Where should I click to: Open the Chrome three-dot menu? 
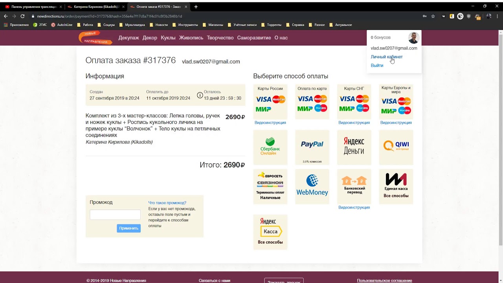click(497, 16)
